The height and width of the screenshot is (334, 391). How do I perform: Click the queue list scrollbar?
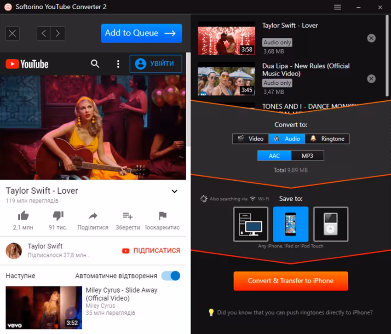(x=387, y=55)
